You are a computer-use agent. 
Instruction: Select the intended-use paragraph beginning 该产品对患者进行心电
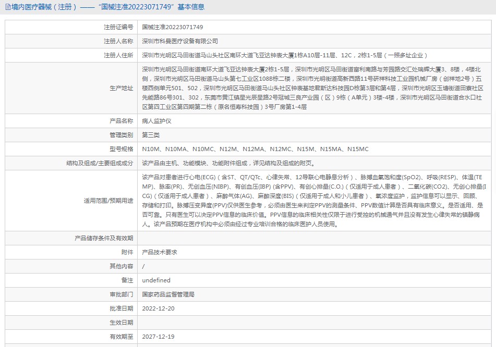(314, 201)
